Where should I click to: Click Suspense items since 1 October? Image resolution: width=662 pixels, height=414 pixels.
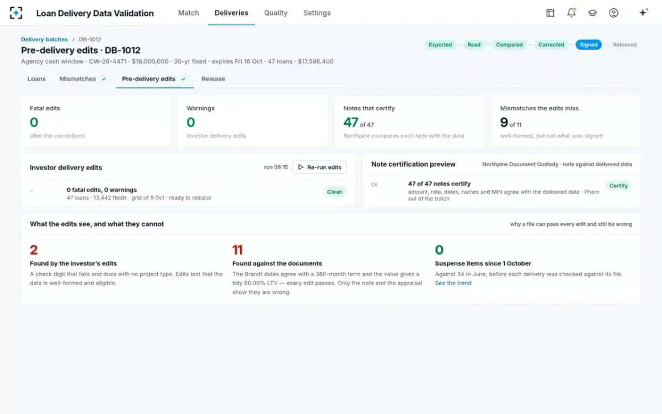[x=483, y=263]
